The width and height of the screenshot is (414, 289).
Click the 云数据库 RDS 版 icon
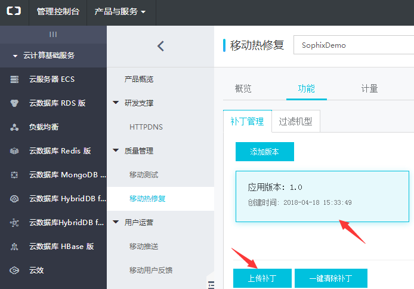tap(14, 103)
